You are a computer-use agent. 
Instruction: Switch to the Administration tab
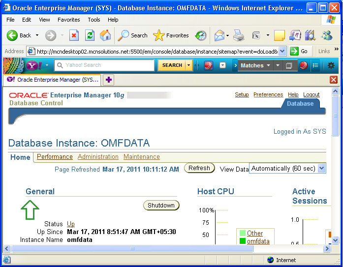(98, 157)
